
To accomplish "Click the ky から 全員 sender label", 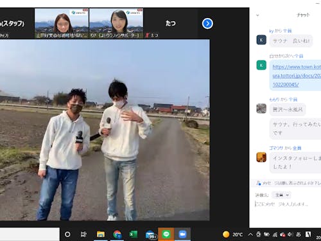I will click(281, 31).
